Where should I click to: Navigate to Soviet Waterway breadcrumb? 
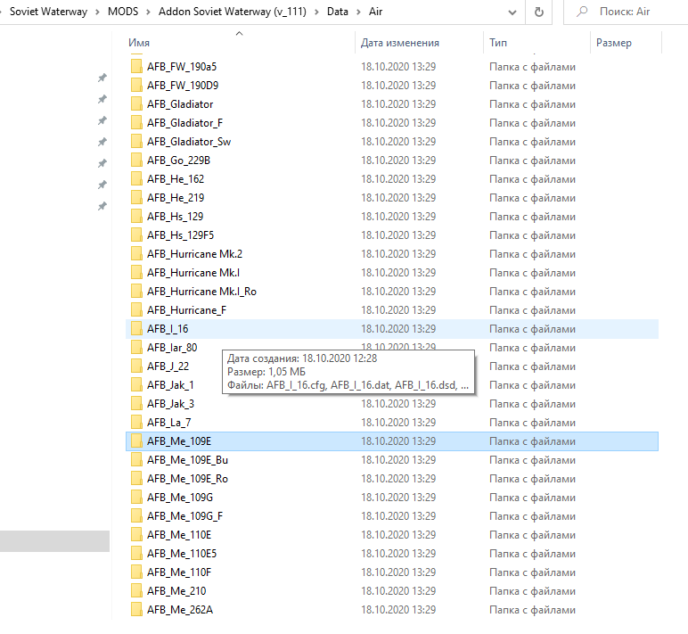coord(48,12)
